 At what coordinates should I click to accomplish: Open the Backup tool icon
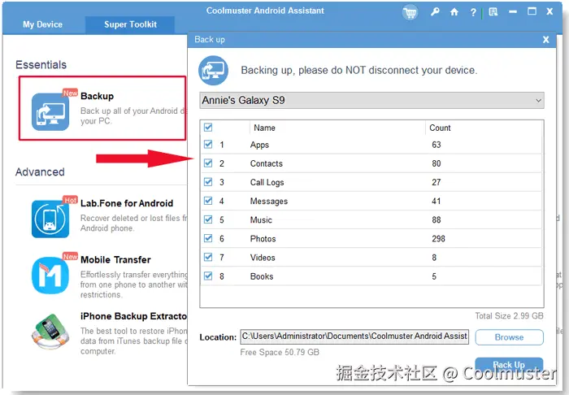(50, 111)
